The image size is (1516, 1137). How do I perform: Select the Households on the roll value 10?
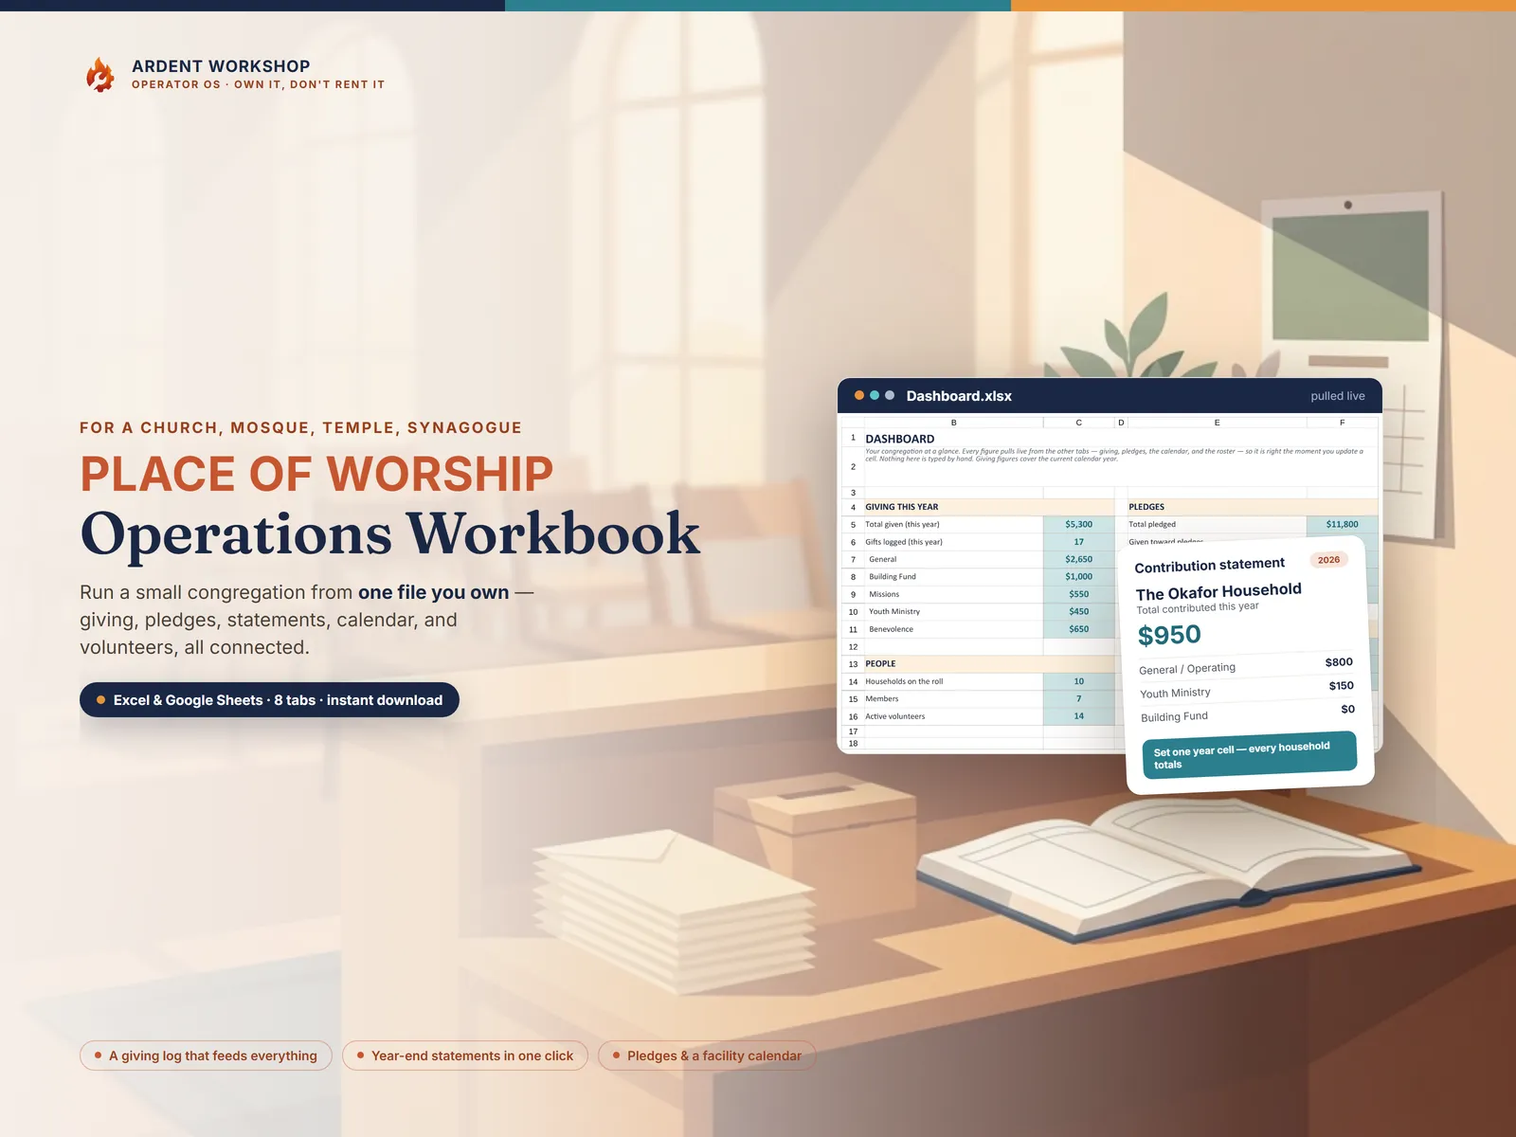click(x=1078, y=681)
